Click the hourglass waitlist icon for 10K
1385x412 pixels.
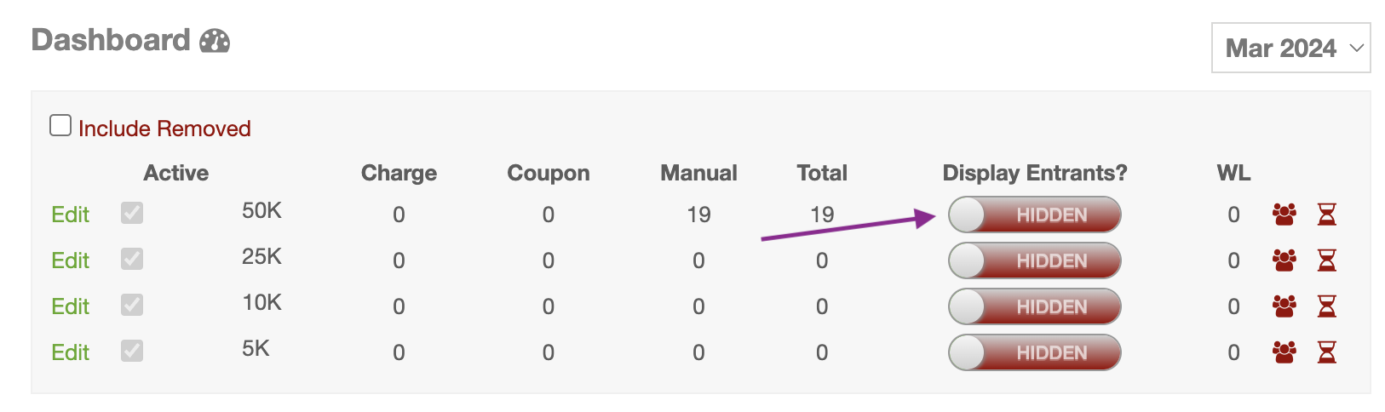click(x=1326, y=306)
